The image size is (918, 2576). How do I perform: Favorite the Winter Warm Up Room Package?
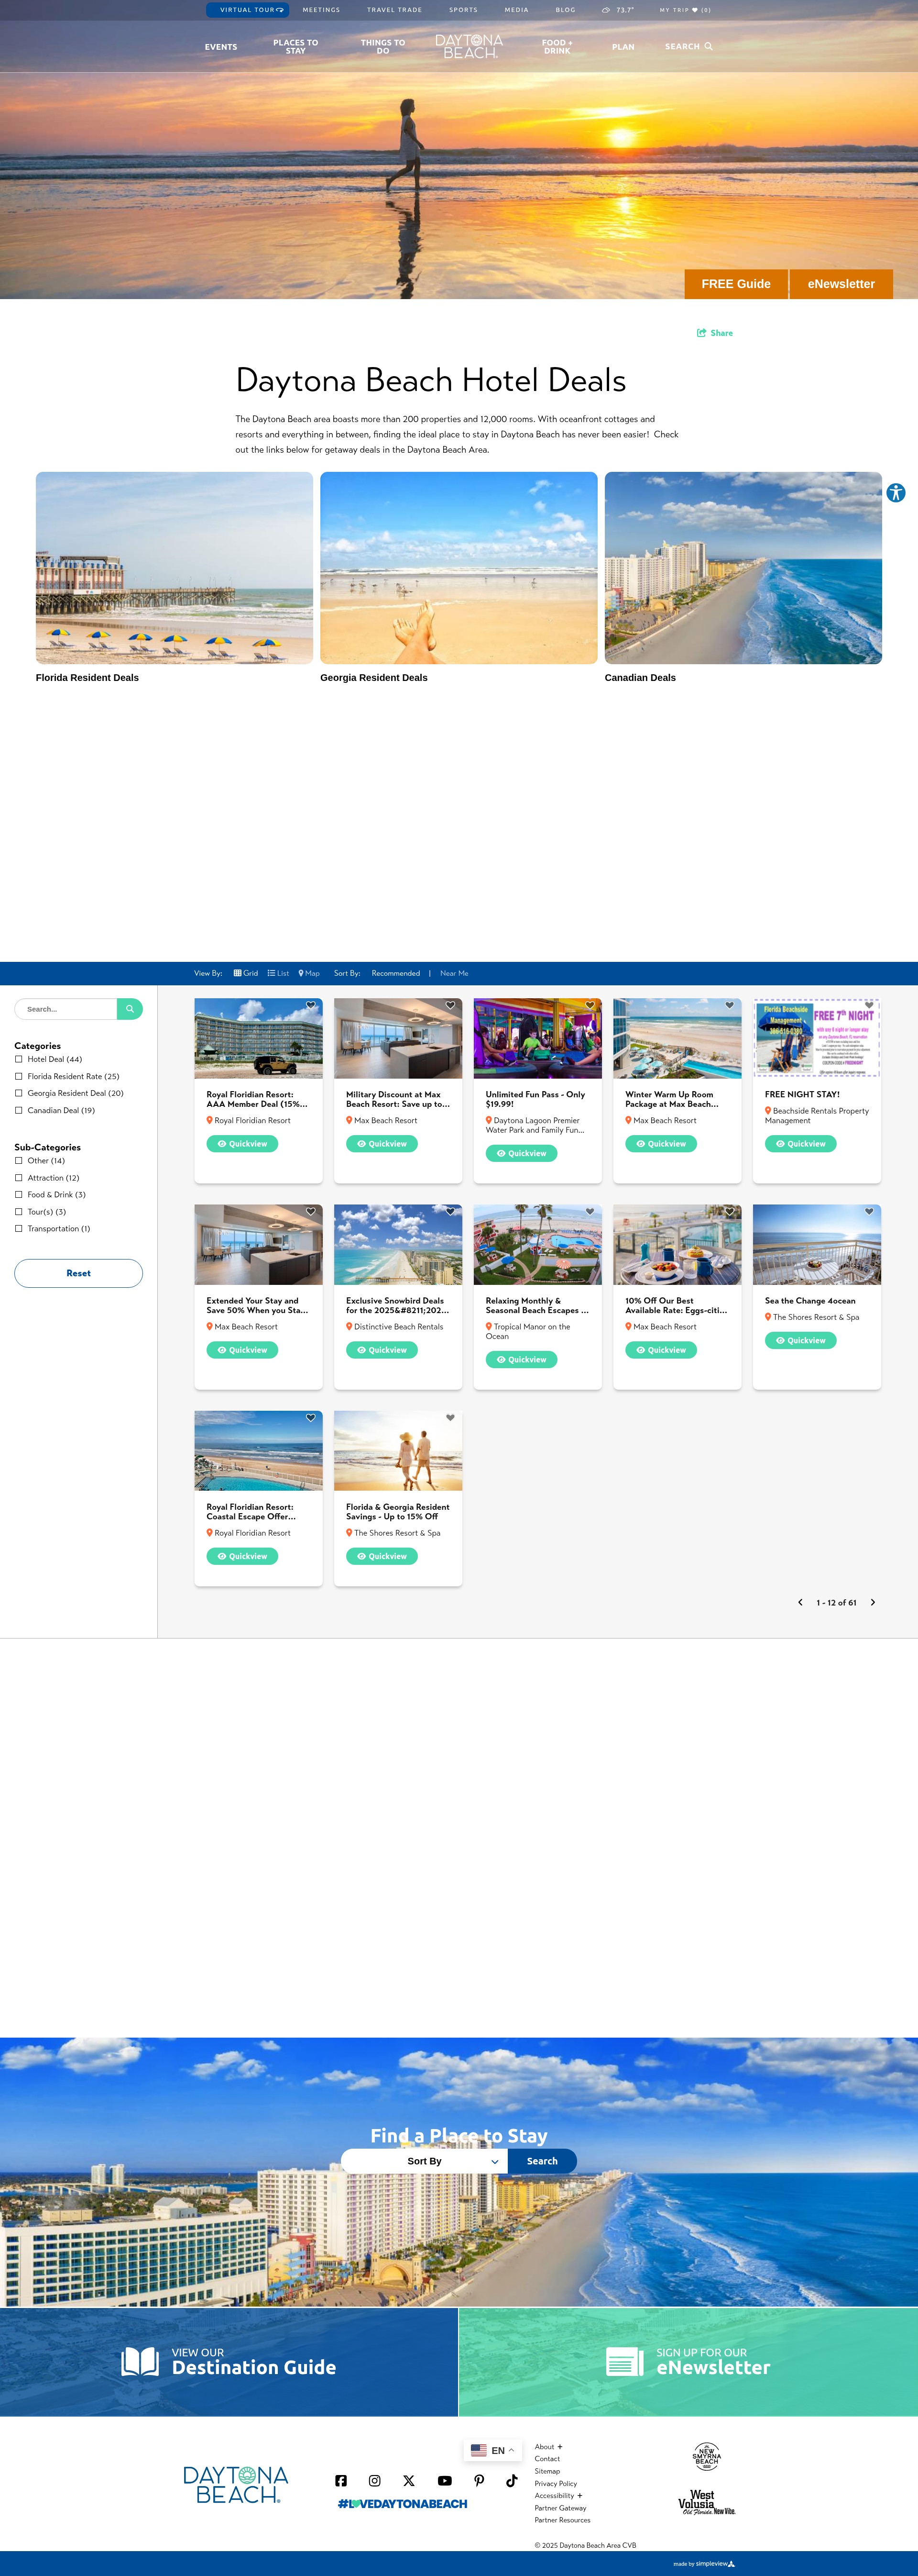[x=729, y=1005]
